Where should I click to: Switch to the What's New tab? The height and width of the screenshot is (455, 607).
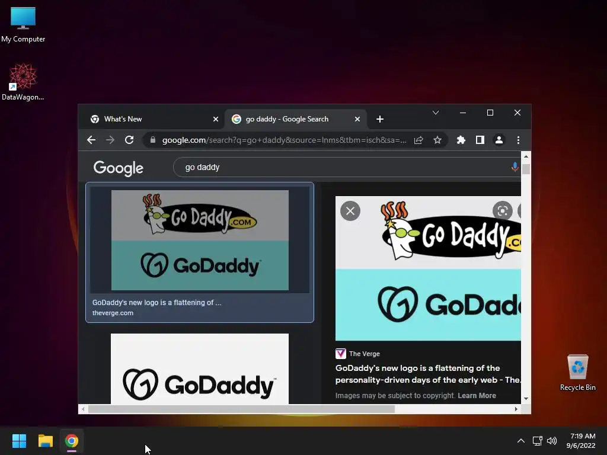152,119
